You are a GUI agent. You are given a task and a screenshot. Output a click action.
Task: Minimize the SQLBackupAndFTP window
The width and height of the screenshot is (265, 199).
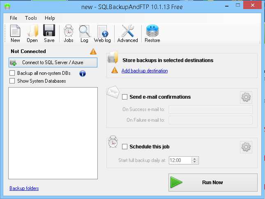click(x=227, y=5)
